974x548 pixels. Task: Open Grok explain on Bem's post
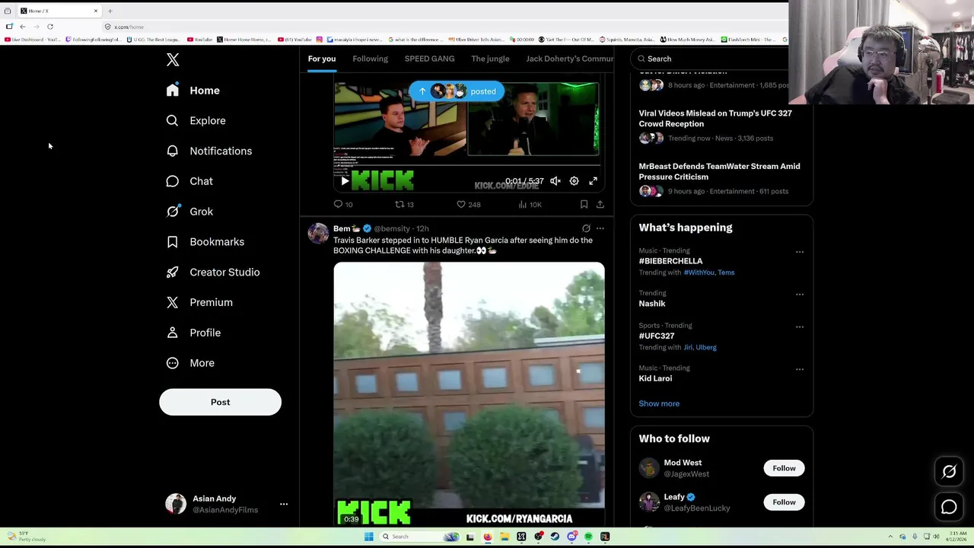click(586, 228)
